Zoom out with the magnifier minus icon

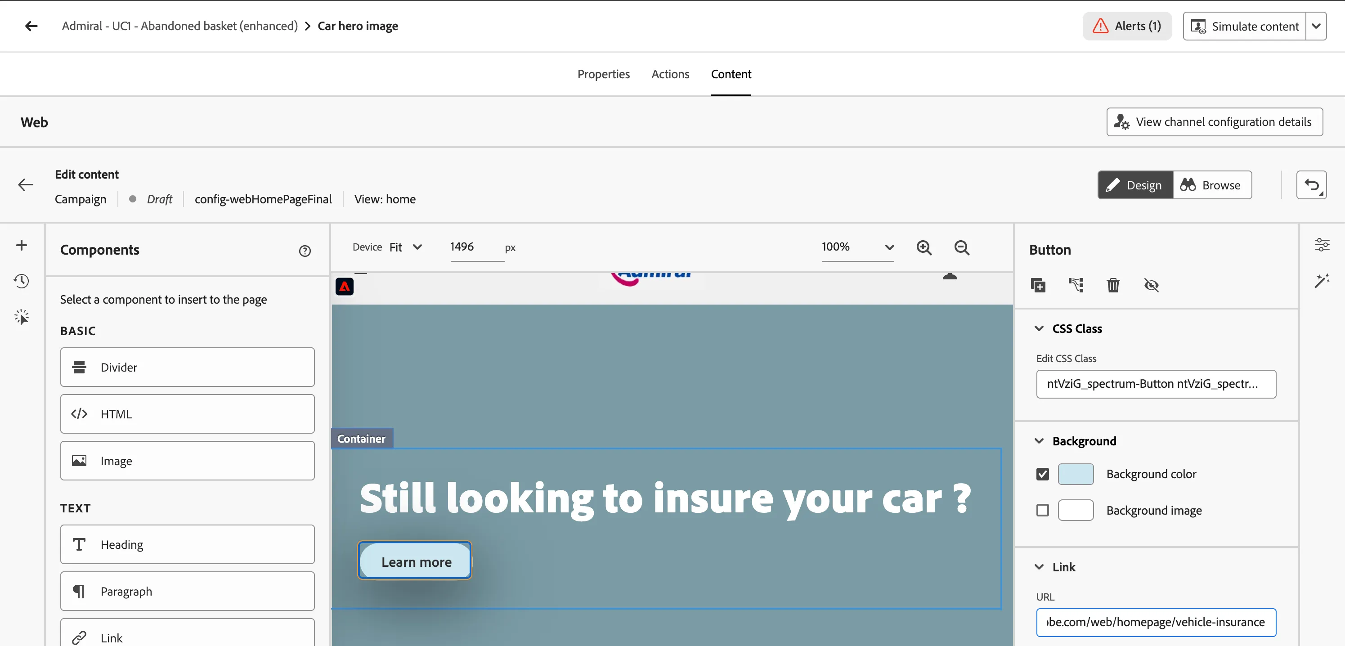pyautogui.click(x=962, y=247)
